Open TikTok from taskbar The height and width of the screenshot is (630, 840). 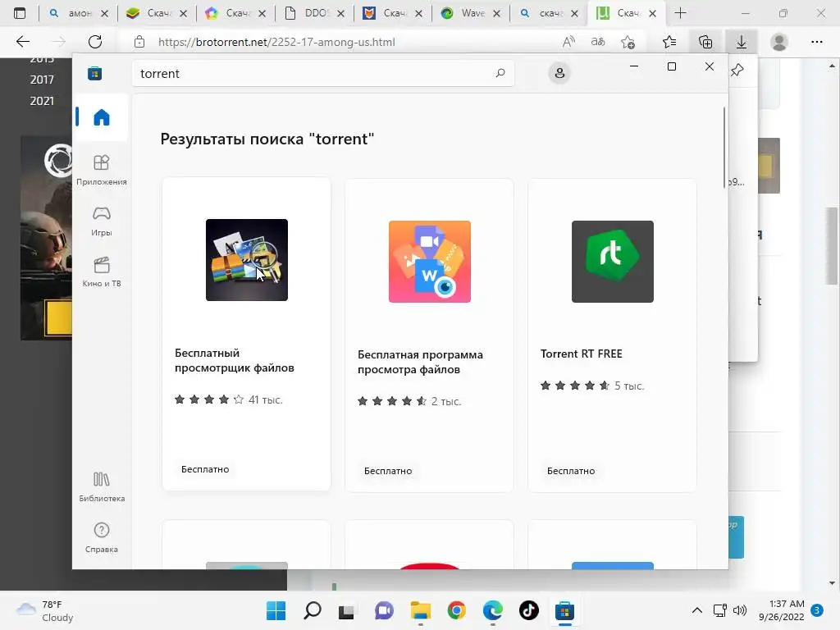(529, 610)
